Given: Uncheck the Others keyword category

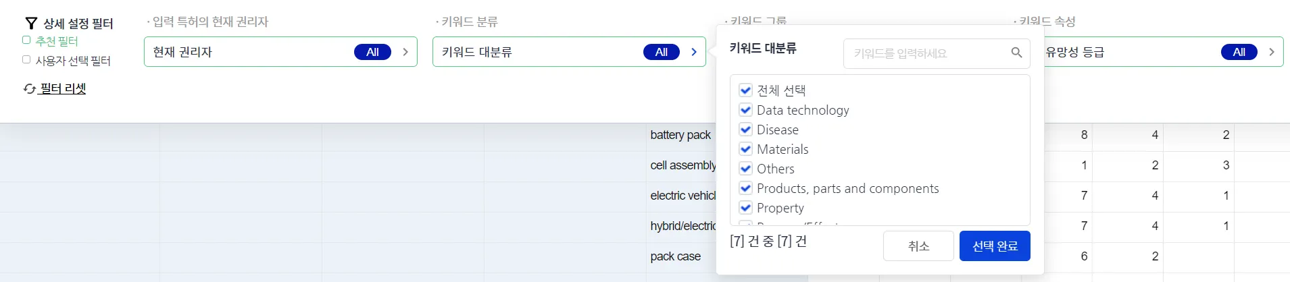Looking at the screenshot, I should tap(746, 169).
